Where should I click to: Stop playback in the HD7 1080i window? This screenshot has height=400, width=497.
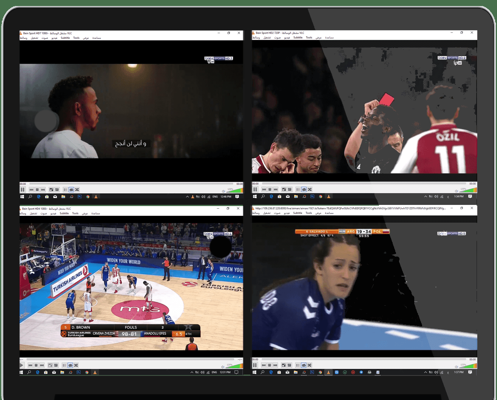pyautogui.click(x=37, y=189)
